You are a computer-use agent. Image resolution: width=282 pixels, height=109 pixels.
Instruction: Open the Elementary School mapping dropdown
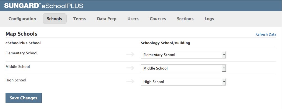(x=183, y=55)
